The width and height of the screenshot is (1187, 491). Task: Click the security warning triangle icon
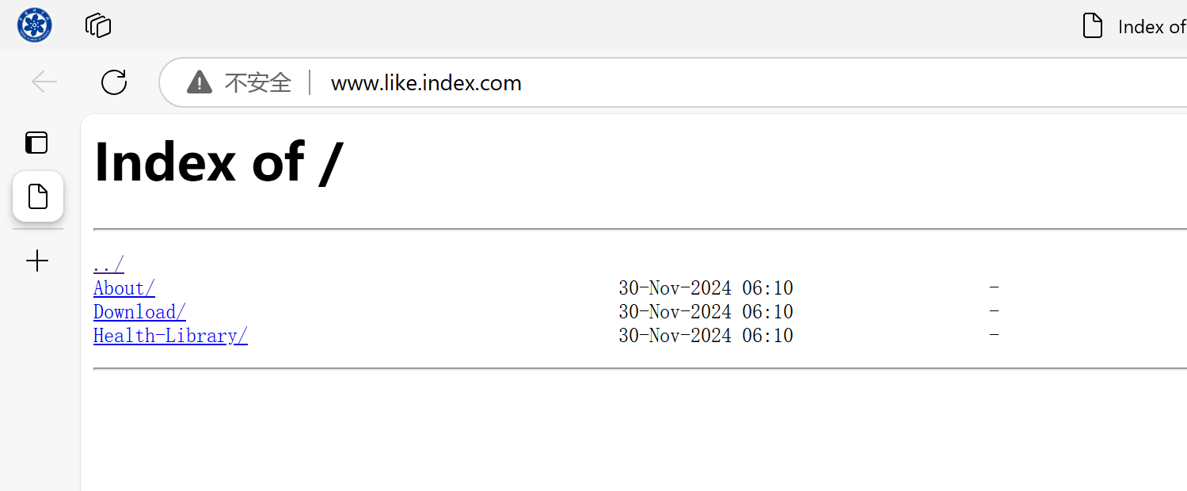tap(200, 82)
